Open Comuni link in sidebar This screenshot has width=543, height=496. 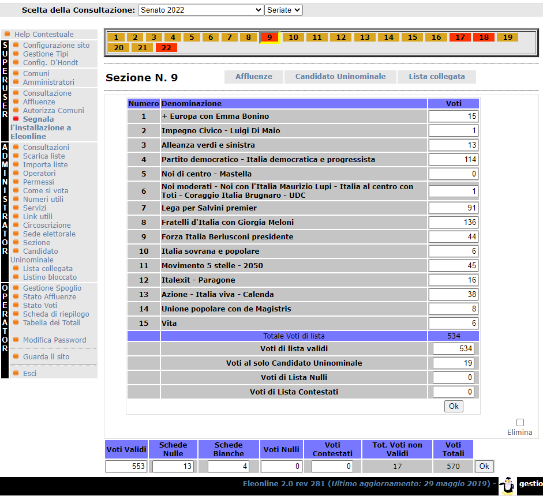click(36, 73)
